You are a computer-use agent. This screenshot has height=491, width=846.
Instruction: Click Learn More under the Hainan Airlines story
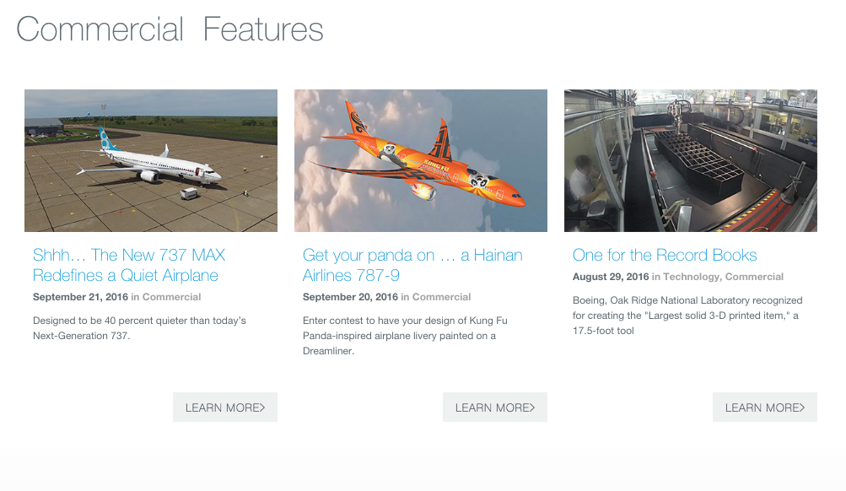click(x=495, y=407)
